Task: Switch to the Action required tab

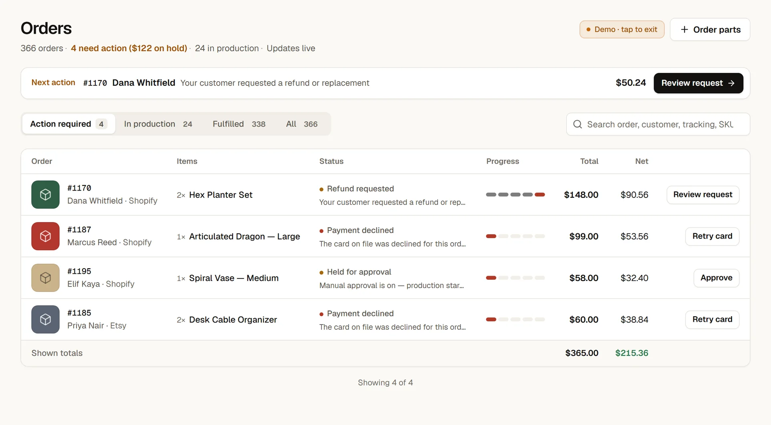Action: [x=68, y=124]
